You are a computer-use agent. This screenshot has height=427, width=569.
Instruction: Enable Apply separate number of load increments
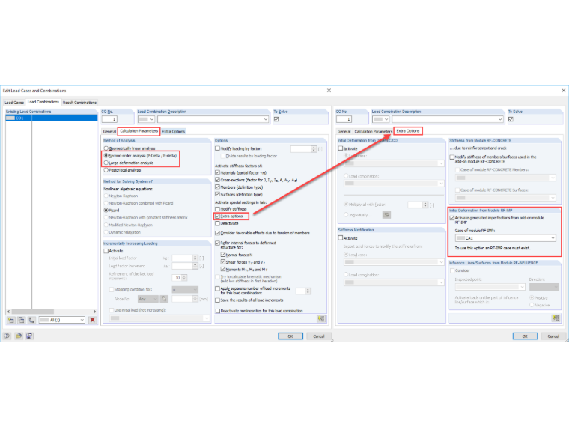coord(217,288)
